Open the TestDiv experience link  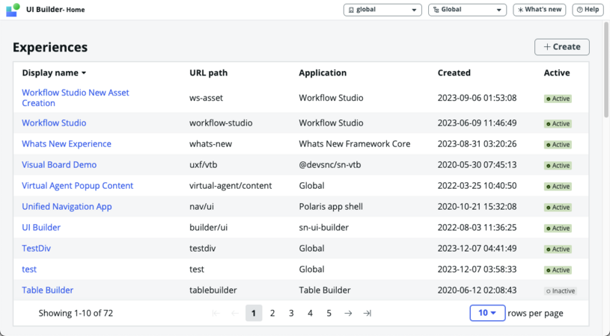[x=36, y=249]
